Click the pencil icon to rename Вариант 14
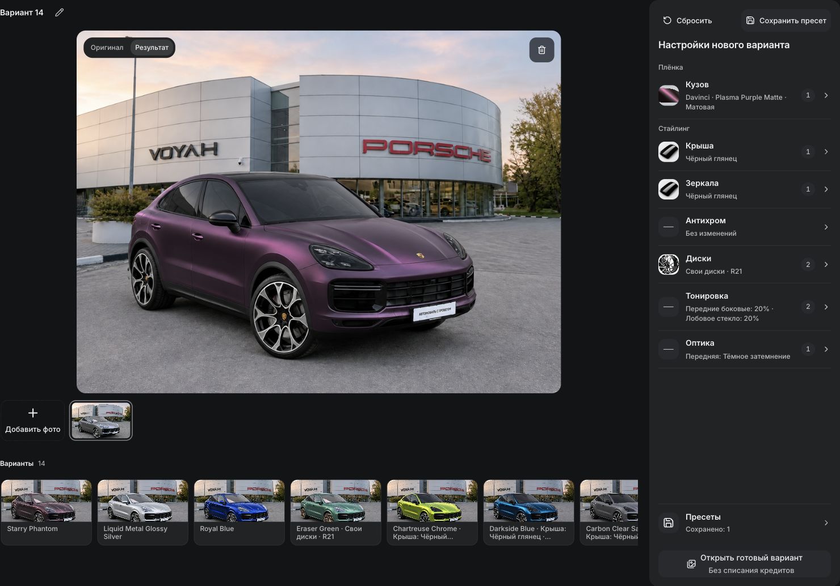This screenshot has width=840, height=586. 59,12
